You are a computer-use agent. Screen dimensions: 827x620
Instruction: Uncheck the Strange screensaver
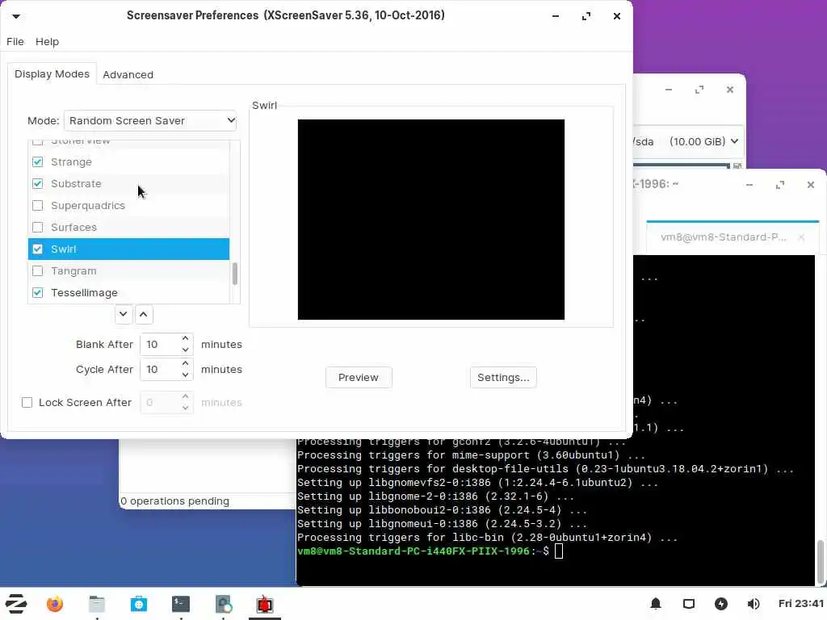point(37,161)
